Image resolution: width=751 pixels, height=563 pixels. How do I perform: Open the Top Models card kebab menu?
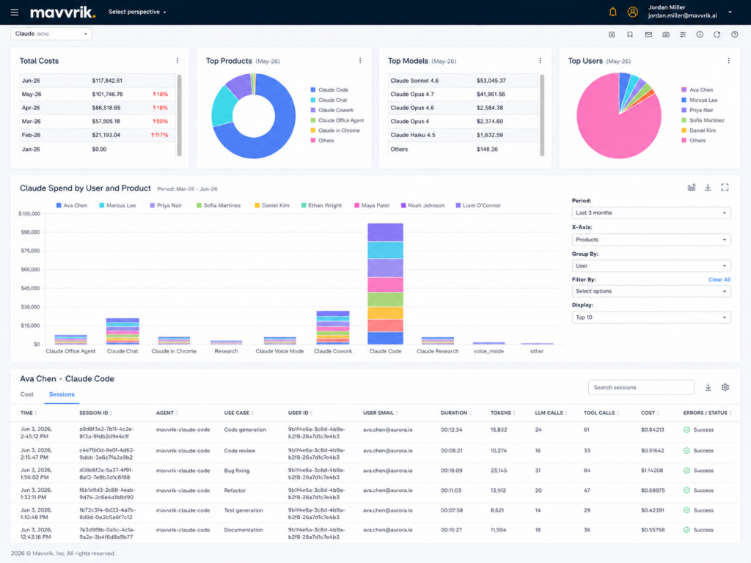click(x=541, y=61)
